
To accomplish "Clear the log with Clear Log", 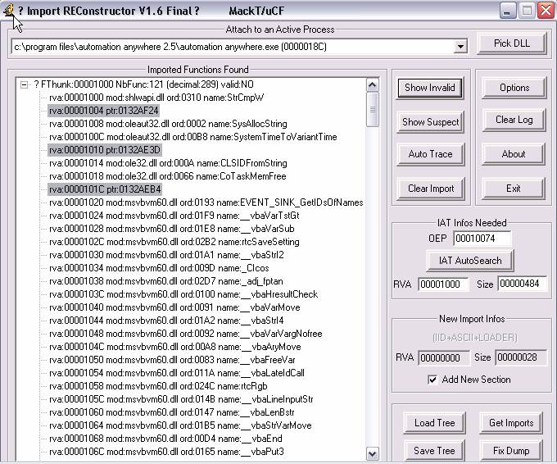I will (x=514, y=120).
